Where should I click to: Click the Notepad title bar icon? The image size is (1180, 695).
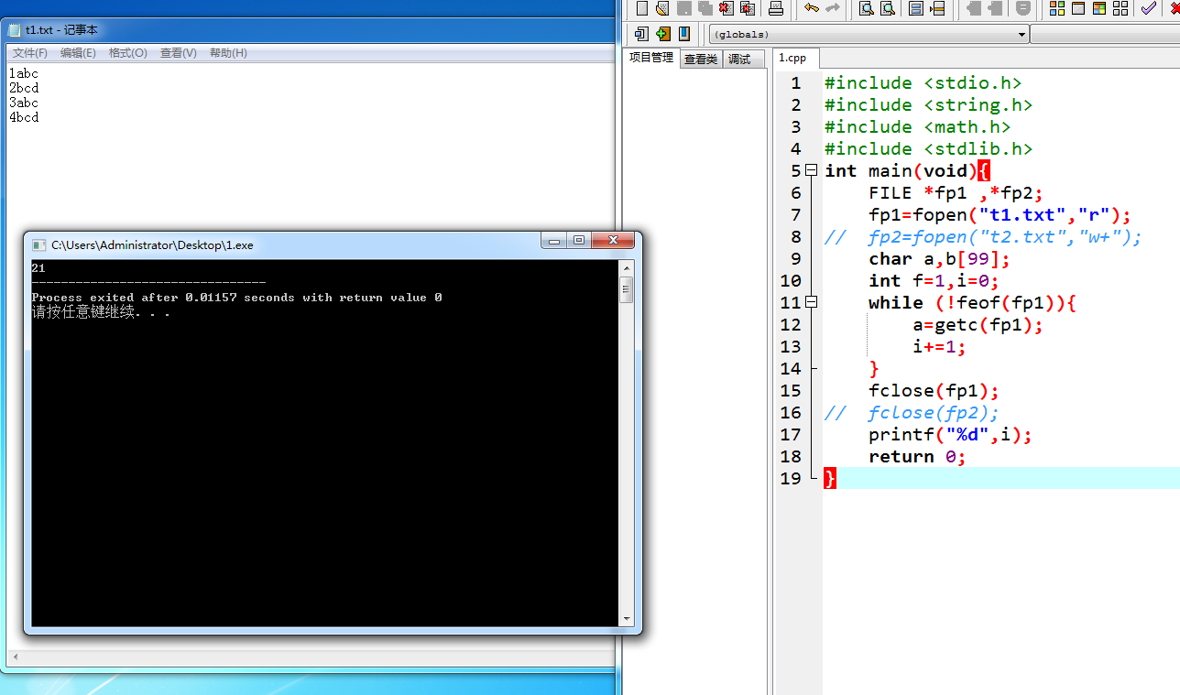click(x=16, y=30)
